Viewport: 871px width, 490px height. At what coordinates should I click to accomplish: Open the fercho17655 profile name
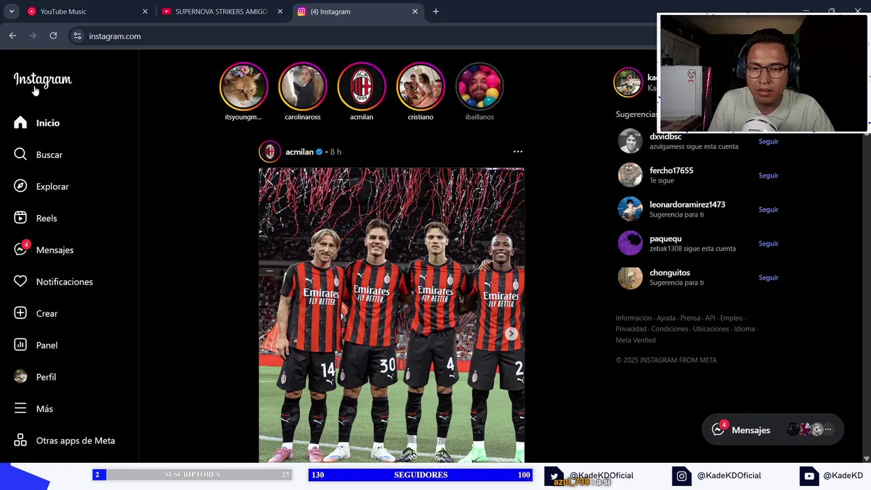click(671, 170)
